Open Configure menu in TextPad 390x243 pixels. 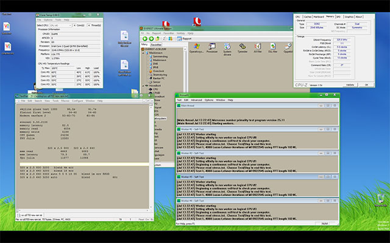pyautogui.click(x=77, y=101)
